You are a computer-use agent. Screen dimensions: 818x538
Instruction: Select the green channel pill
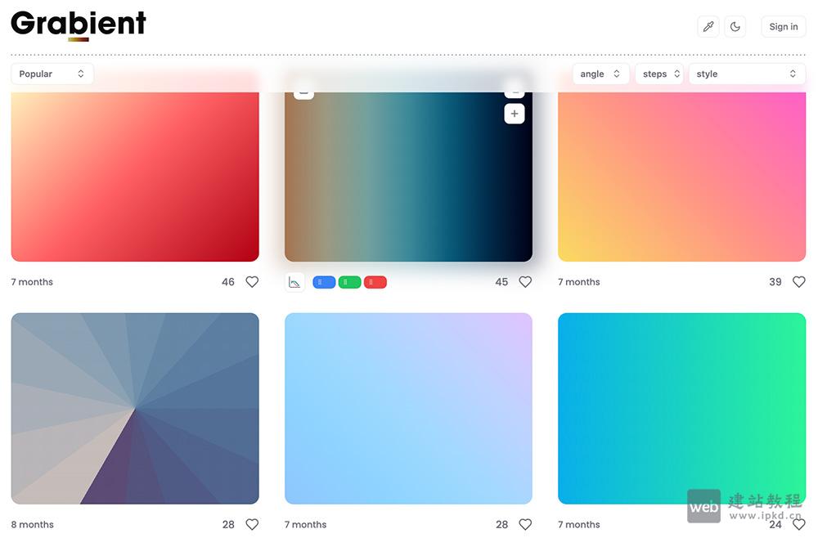click(349, 282)
